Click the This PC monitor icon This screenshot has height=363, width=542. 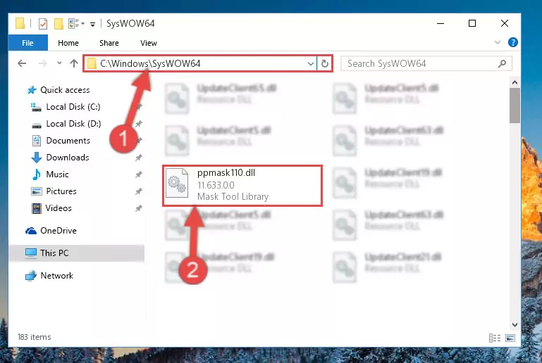(x=31, y=253)
